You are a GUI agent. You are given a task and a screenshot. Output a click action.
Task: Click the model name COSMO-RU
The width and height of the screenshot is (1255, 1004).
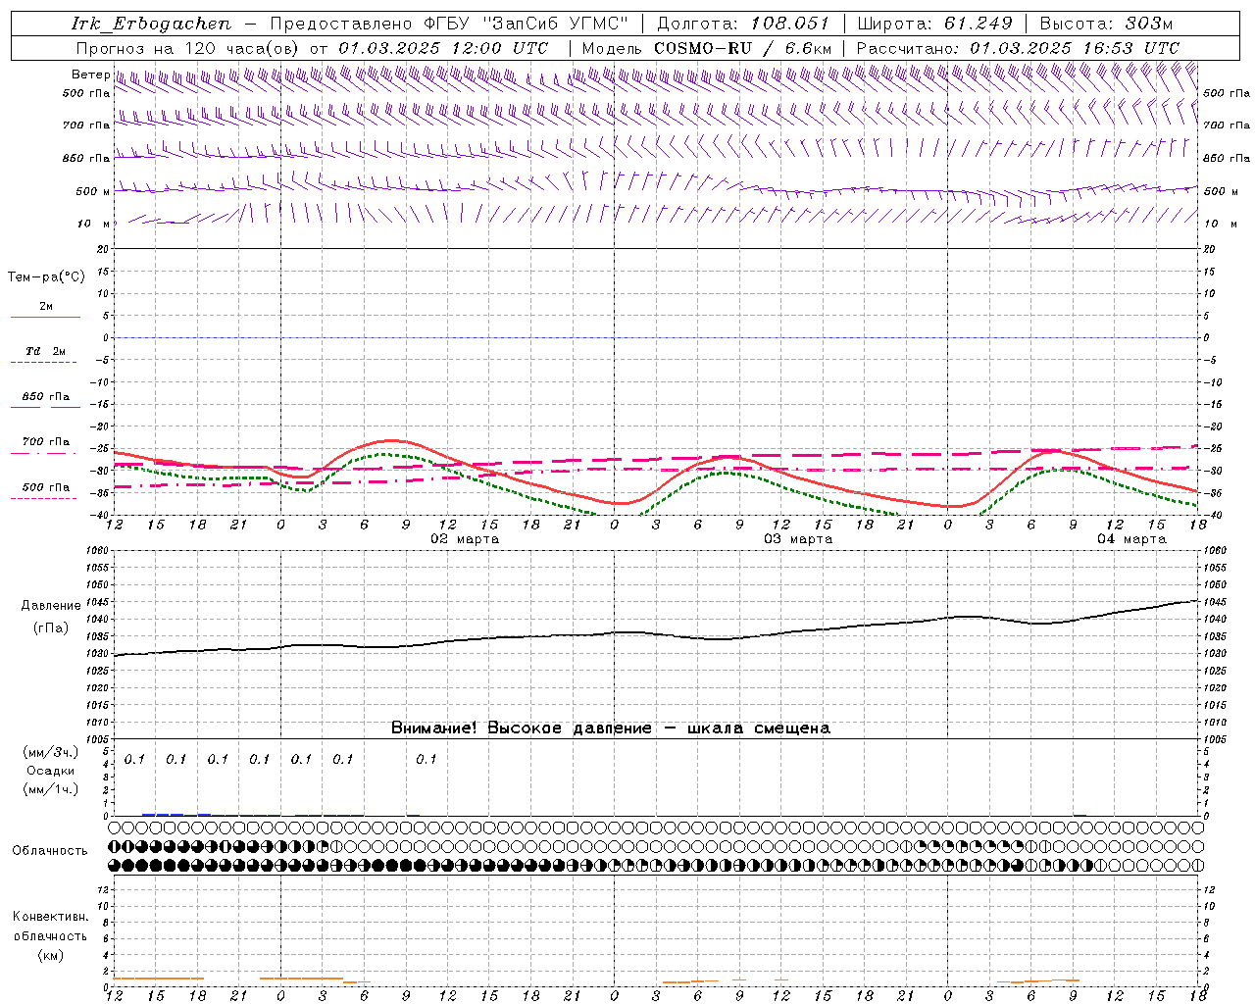(x=703, y=48)
